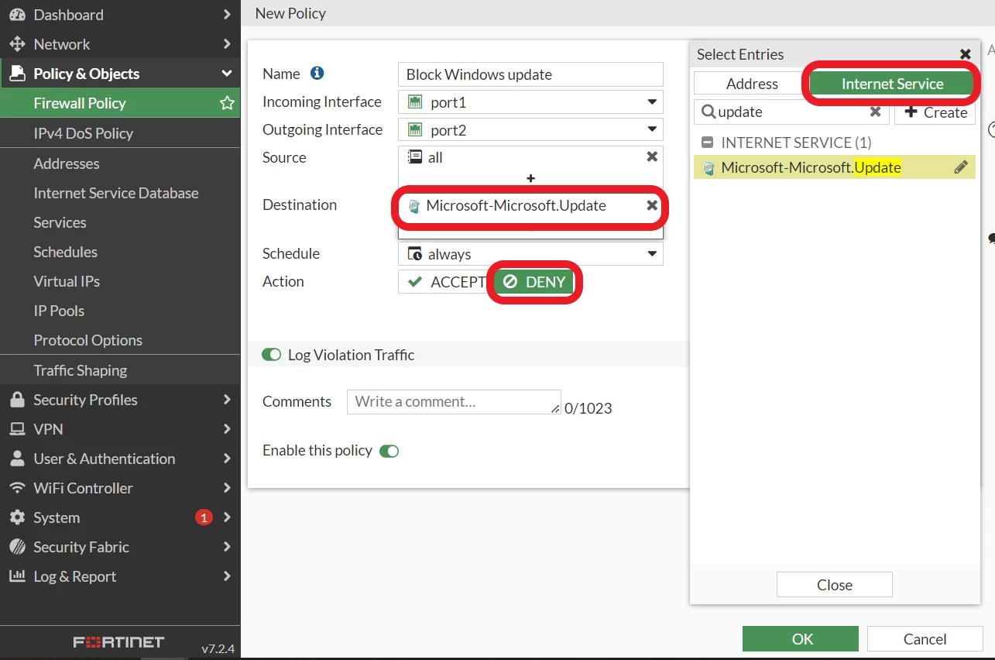Image resolution: width=995 pixels, height=660 pixels.
Task: Click the info icon next to Name
Action: [317, 74]
